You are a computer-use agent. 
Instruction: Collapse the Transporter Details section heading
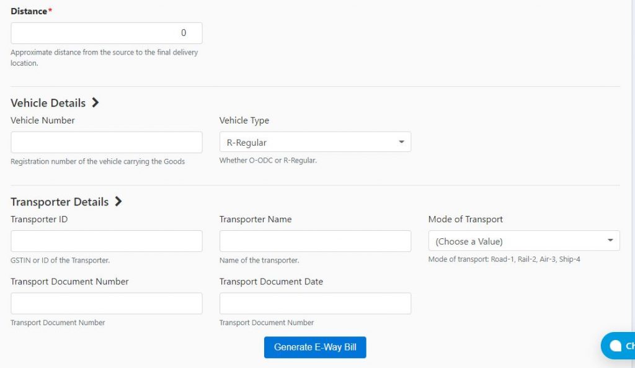tap(59, 202)
